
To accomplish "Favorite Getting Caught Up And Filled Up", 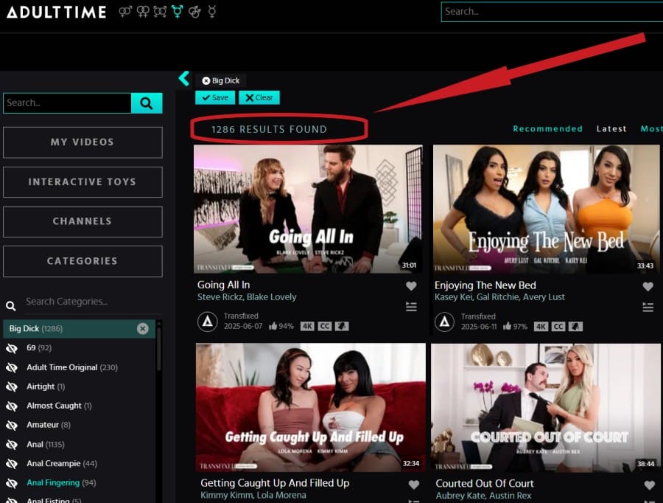I will point(413,485).
